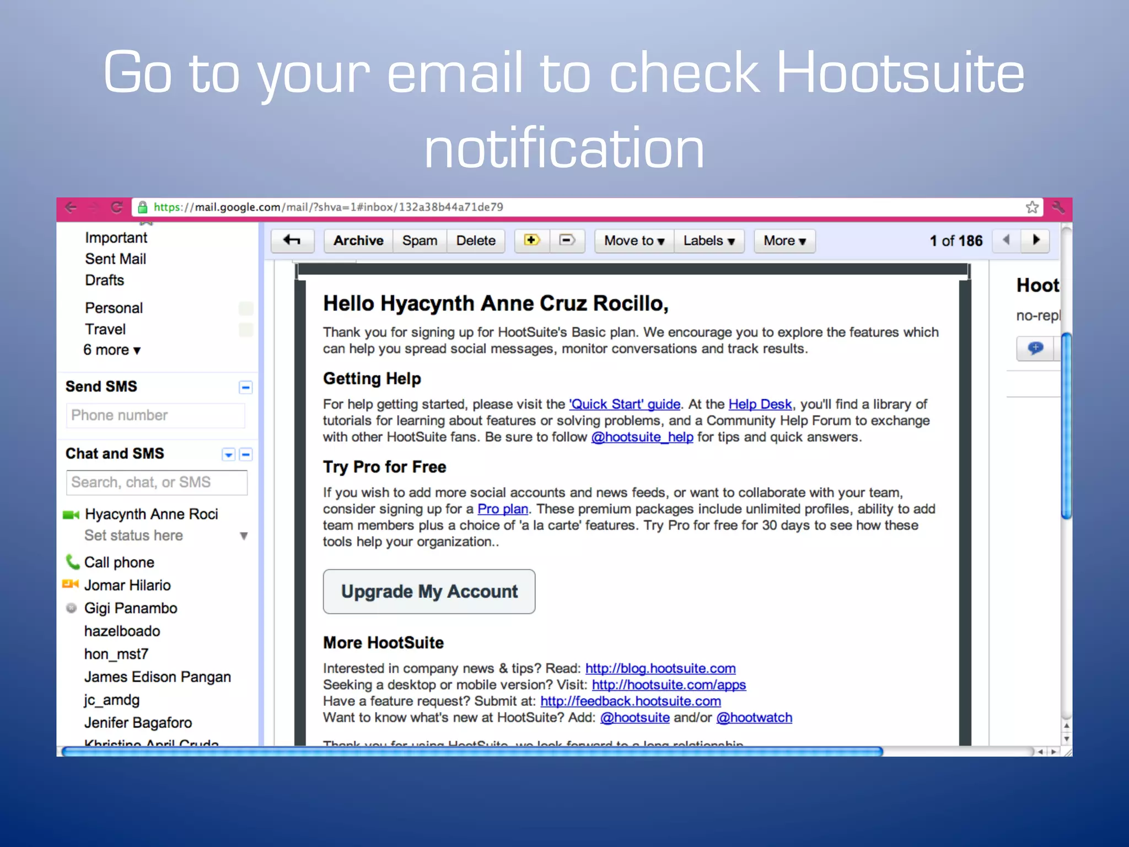Open the Labels dropdown
The image size is (1129, 847).
click(709, 241)
